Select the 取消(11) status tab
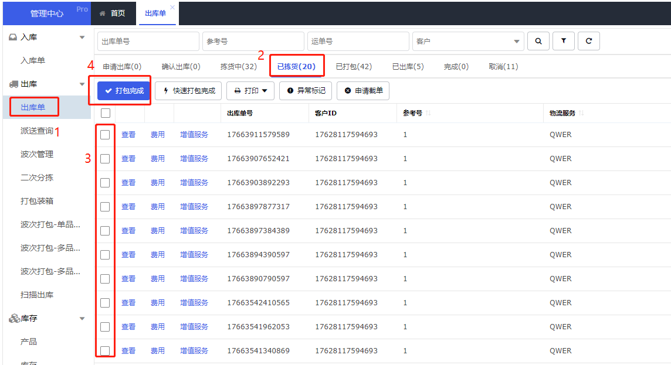This screenshot has height=365, width=671. click(503, 67)
